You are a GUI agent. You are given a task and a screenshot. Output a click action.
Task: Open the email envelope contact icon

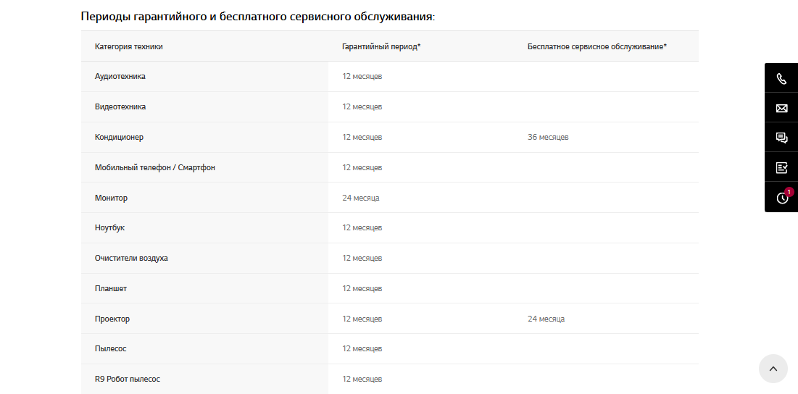click(x=781, y=109)
